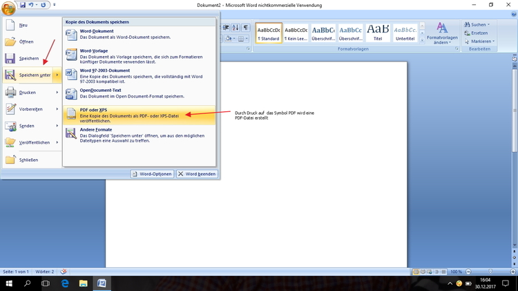Screen dimensions: 518x291
Task: Toggle the paragraph marks (¶) icon
Action: (x=246, y=28)
